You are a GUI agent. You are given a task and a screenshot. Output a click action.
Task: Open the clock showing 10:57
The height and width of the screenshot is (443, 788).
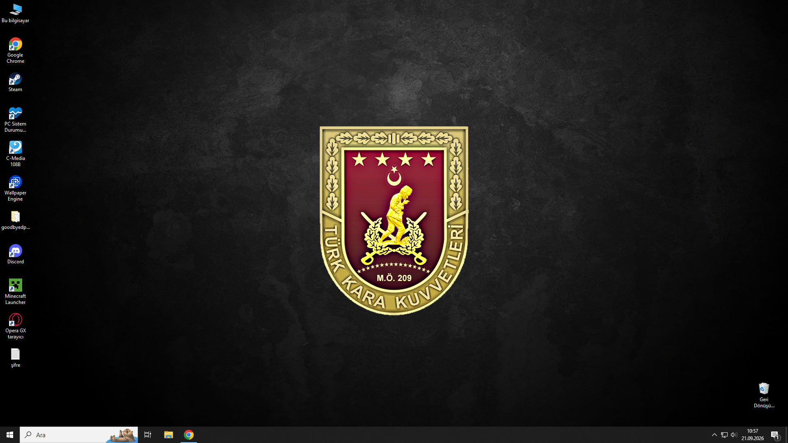(752, 435)
